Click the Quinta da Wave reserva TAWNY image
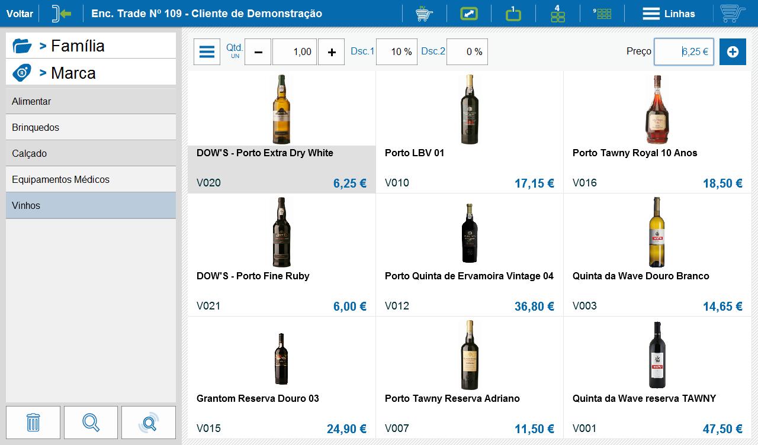Screen dimensions: 758x445 pyautogui.click(x=657, y=355)
